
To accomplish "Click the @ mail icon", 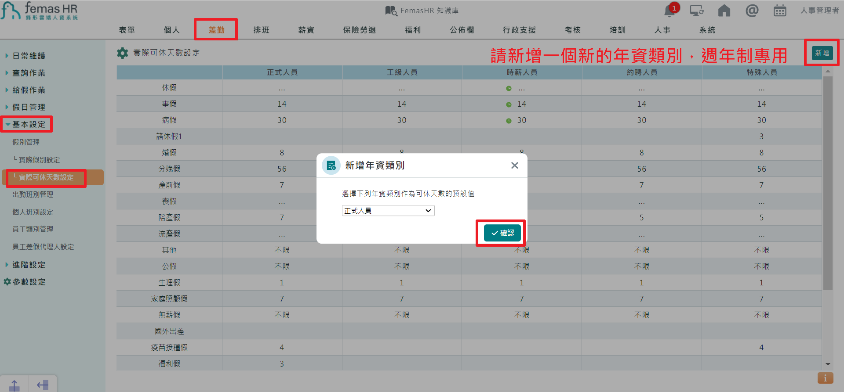I will coord(752,11).
